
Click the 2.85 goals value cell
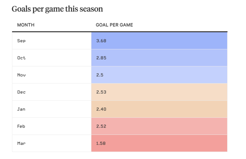point(101,58)
